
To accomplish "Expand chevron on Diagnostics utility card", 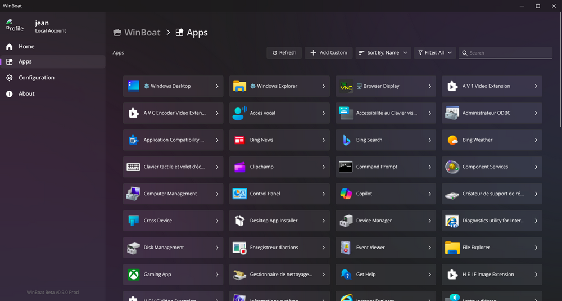I will coord(536,221).
